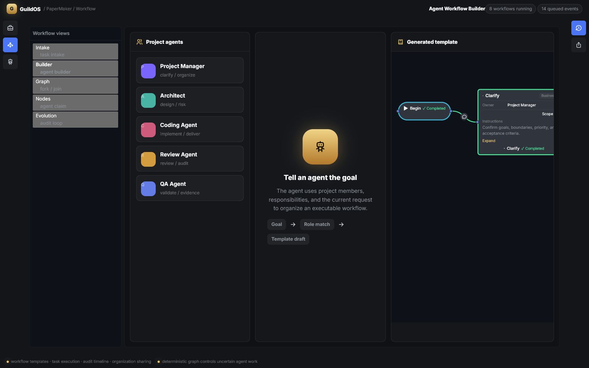Click the Clarify node title
The image size is (589, 368).
pyautogui.click(x=492, y=96)
